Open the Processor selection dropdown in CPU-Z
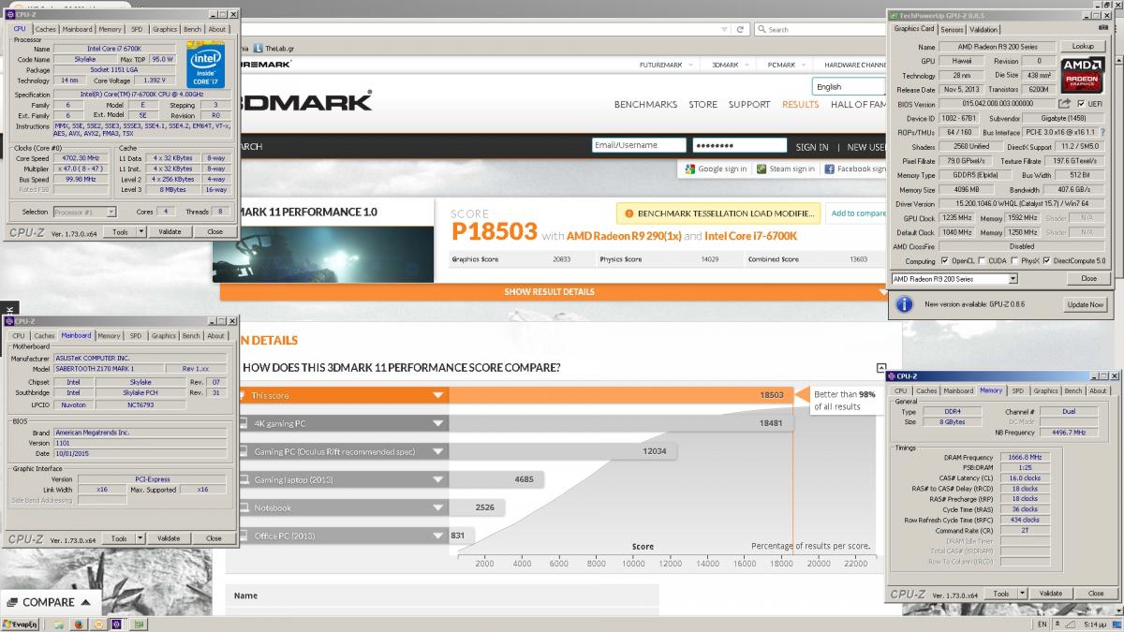The height and width of the screenshot is (632, 1124). [111, 213]
